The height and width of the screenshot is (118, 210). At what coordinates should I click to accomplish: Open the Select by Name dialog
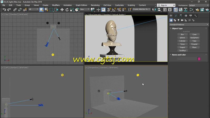46,10
